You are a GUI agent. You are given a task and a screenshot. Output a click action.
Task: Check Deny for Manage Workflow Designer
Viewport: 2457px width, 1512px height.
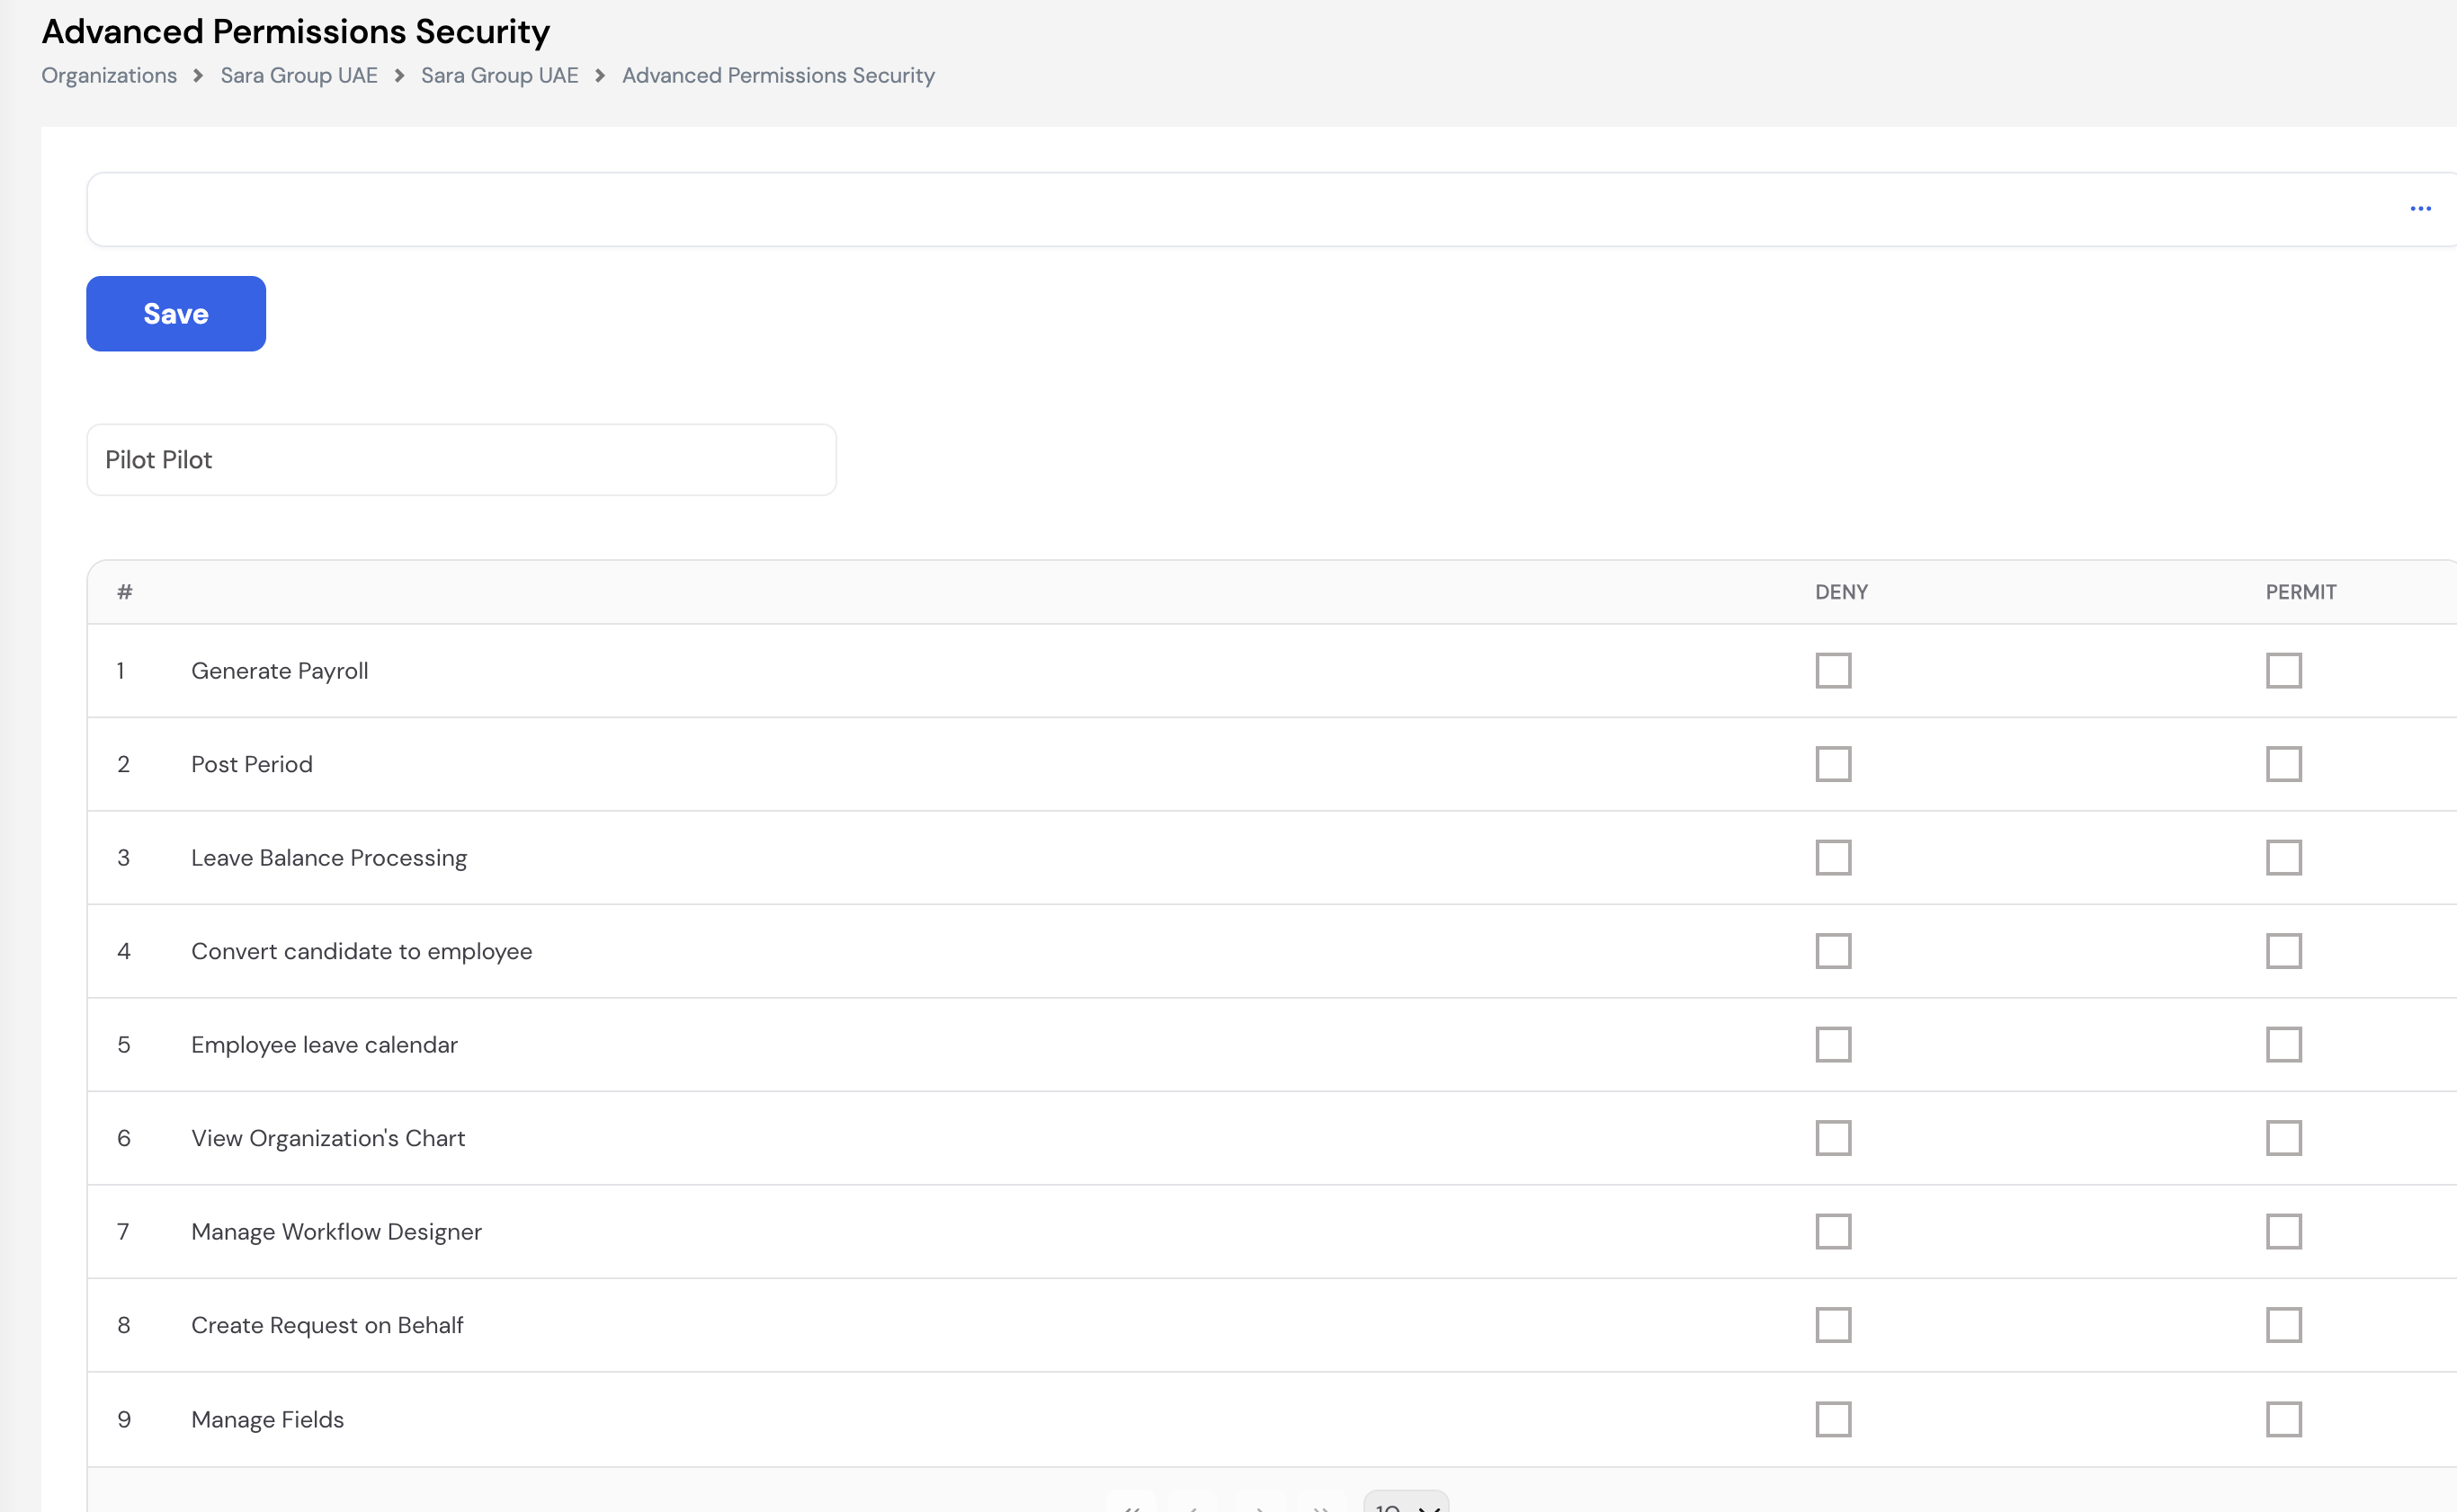coord(1834,1232)
